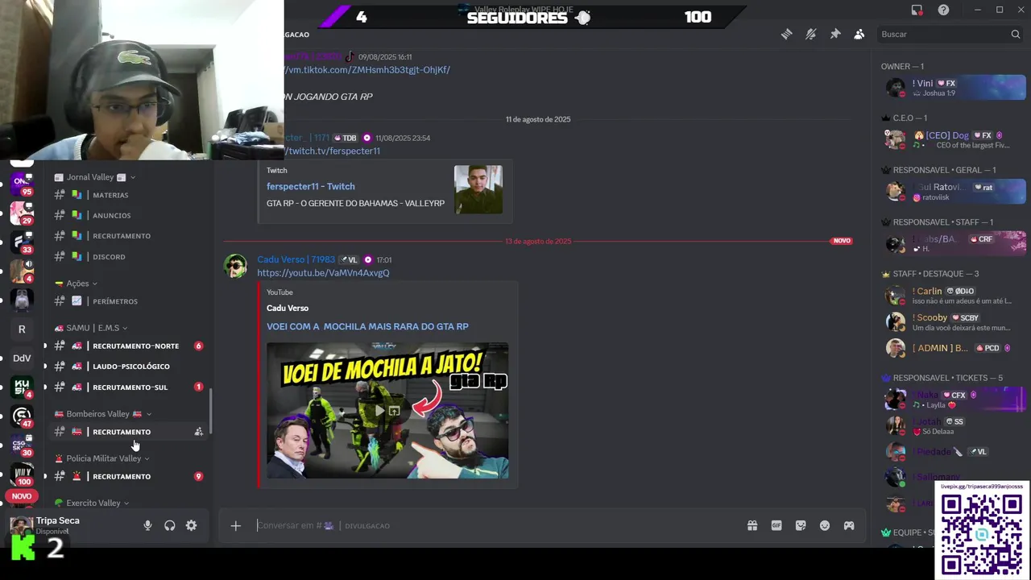Open the ferspecter11 Twitch thumbnail image
The width and height of the screenshot is (1031, 580).
478,189
